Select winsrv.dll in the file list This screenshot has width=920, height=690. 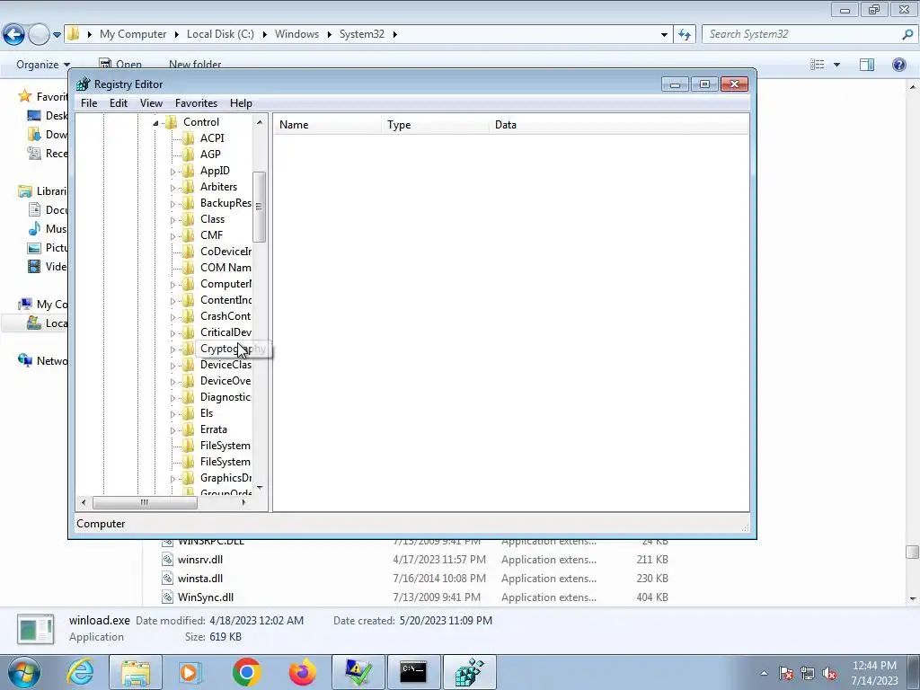coord(200,560)
